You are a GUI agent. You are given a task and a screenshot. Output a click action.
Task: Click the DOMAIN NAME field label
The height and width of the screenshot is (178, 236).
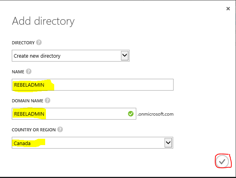[27, 101]
